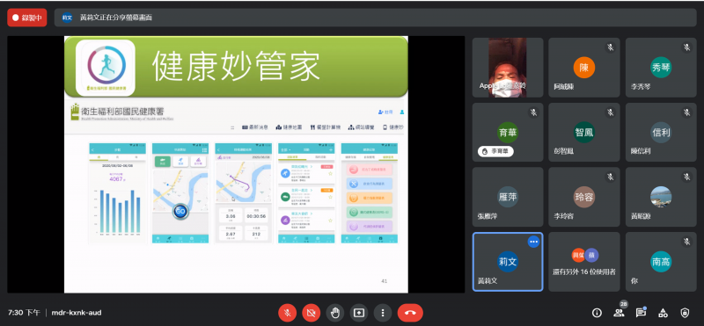
Task: Click 健康地圖 in the shared slide menu
Action: tap(290, 127)
